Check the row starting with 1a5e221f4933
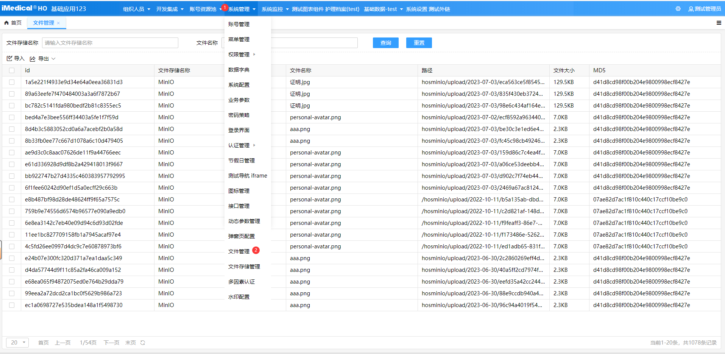 pos(11,82)
